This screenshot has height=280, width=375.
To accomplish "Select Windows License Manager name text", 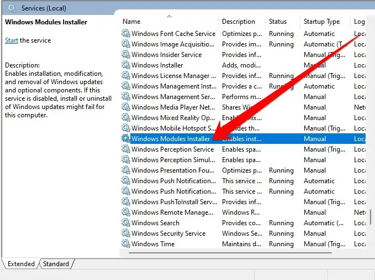I will [173, 76].
